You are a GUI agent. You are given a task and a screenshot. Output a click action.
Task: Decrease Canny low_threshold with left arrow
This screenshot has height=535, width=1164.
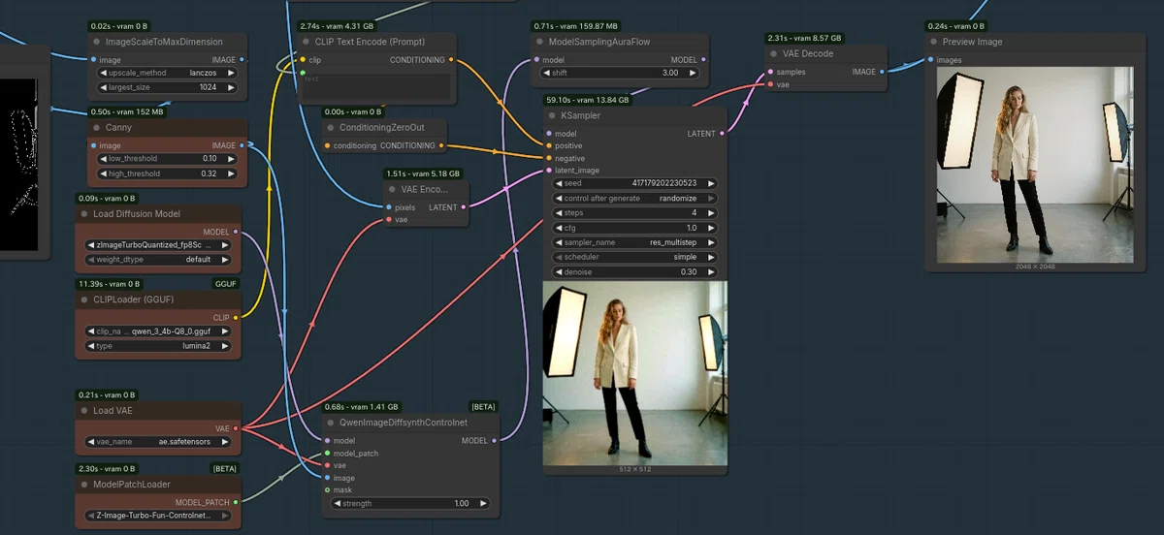tap(105, 158)
